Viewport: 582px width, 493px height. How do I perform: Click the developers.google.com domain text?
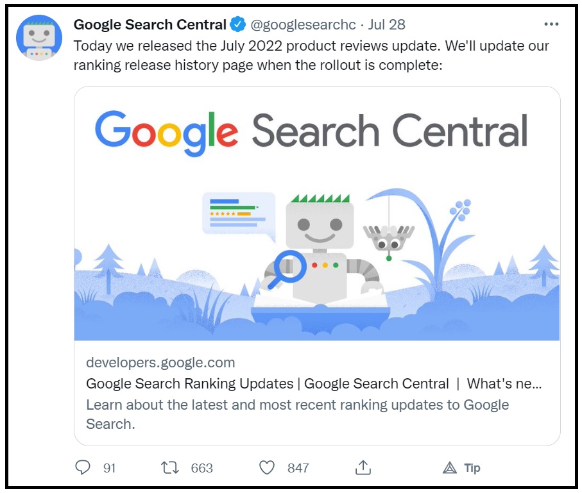(x=160, y=363)
